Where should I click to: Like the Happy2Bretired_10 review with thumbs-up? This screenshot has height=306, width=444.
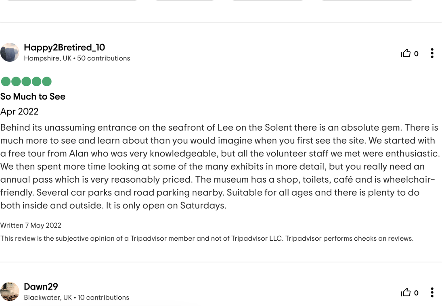click(406, 53)
